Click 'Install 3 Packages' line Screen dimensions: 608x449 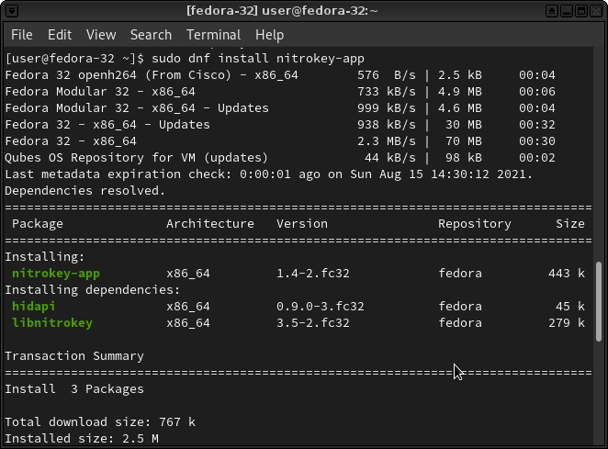pyautogui.click(x=74, y=389)
